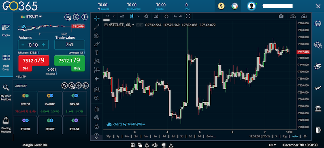Switch asset list to grid view
324x148 pixels.
[79, 85]
